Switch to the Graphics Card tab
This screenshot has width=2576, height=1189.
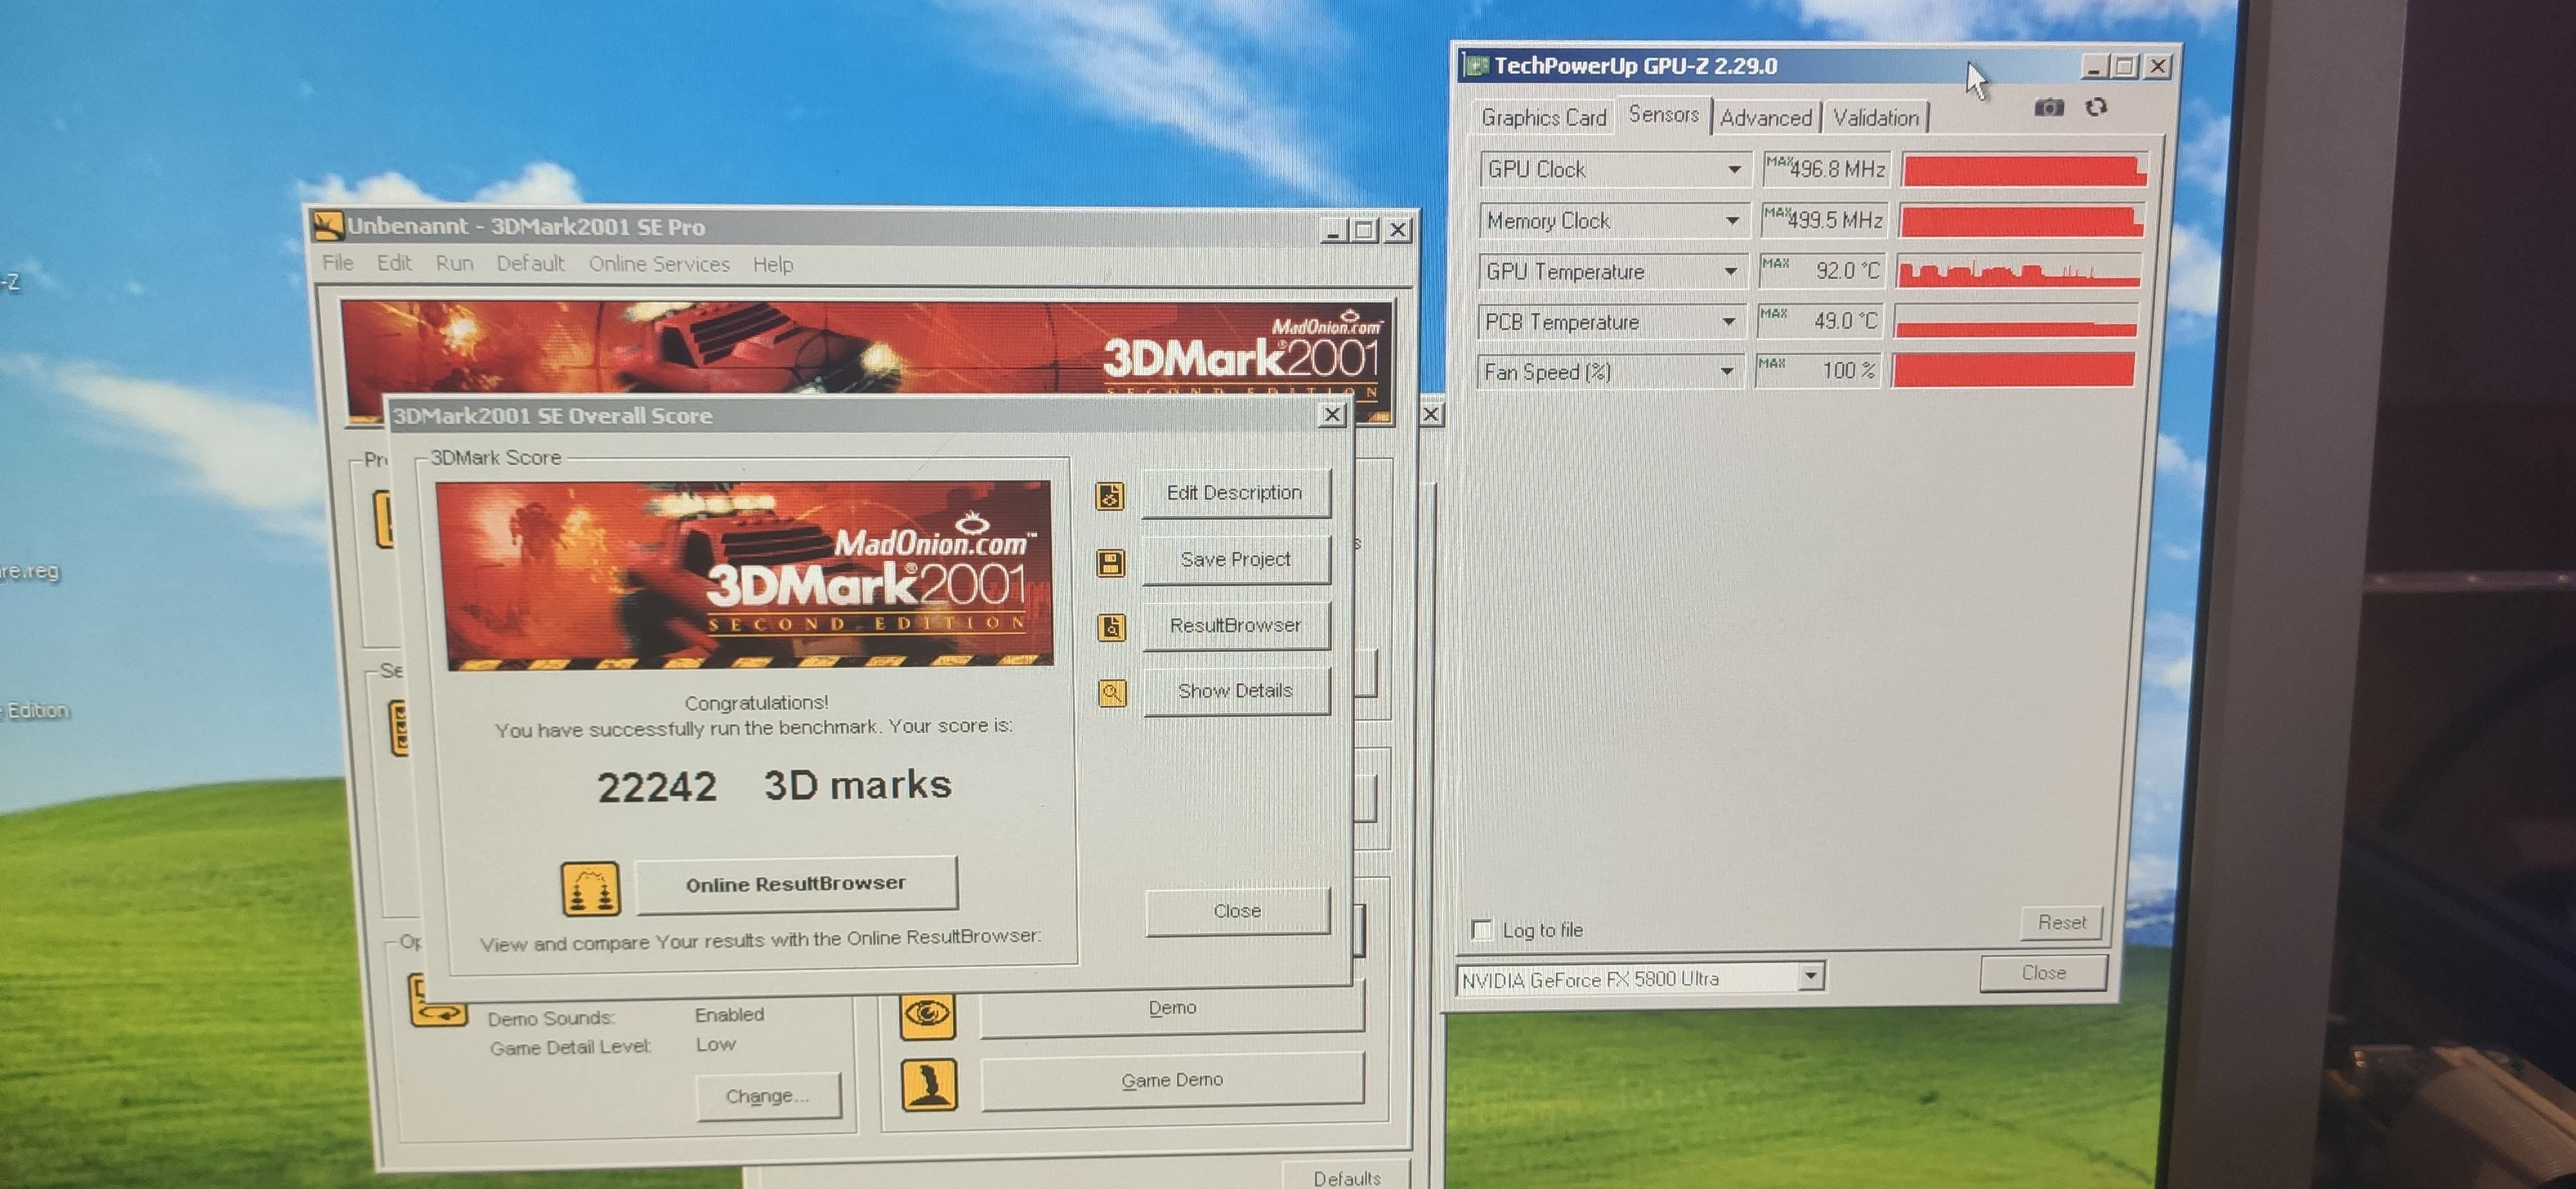[1543, 118]
